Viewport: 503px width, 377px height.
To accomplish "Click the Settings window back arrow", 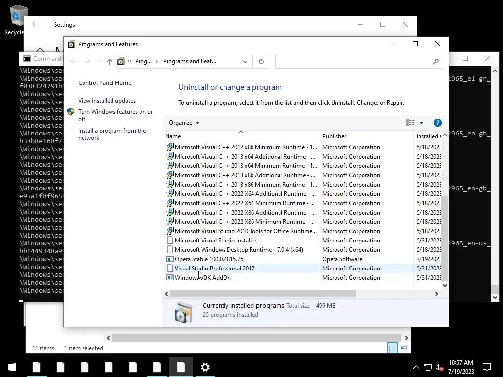I will (35, 24).
